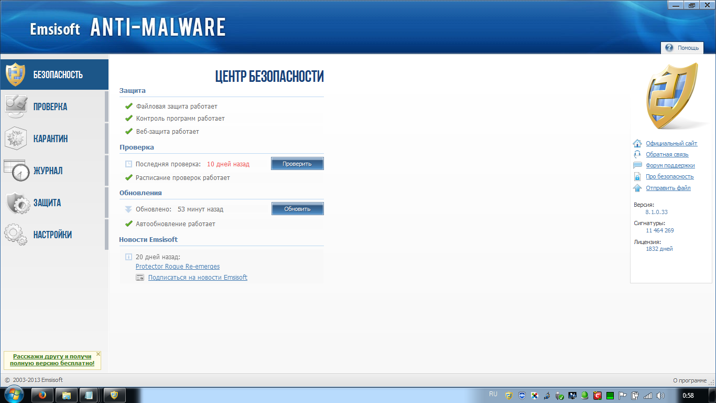The width and height of the screenshot is (716, 403).
Task: Click the house icon beside Официальный сайт
Action: 637,143
